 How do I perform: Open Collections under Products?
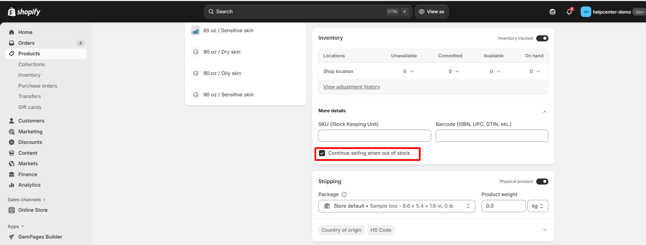[31, 64]
